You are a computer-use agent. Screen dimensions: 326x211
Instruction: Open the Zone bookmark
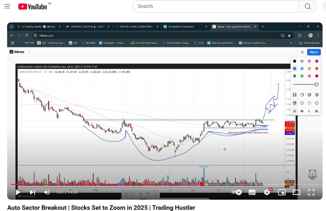pos(199,43)
